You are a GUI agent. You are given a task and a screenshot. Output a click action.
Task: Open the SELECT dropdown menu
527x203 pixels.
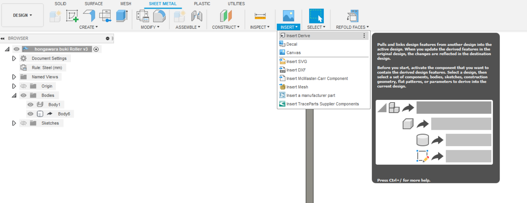[316, 27]
